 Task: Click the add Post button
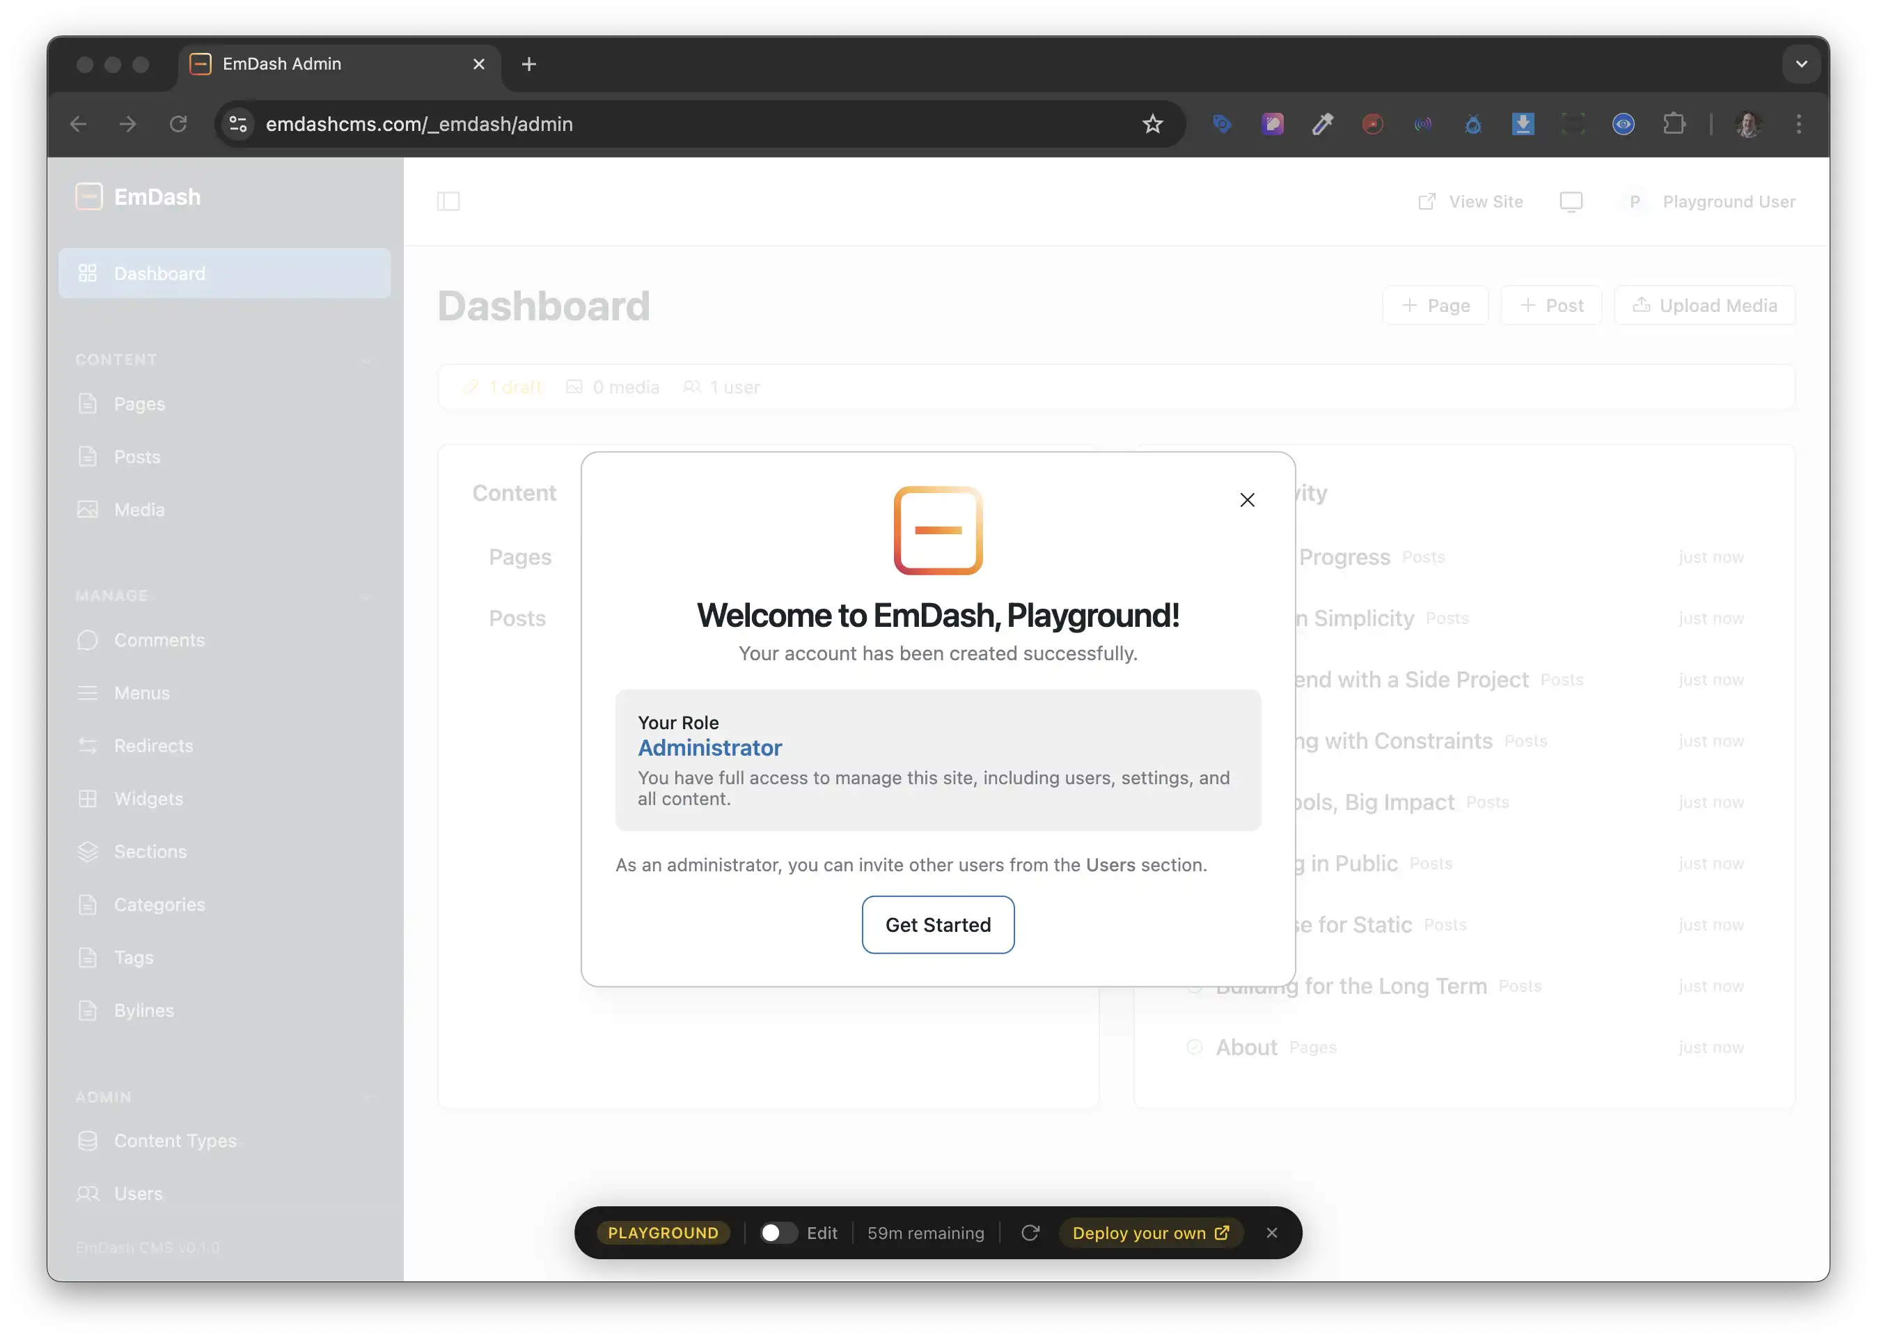tap(1550, 305)
